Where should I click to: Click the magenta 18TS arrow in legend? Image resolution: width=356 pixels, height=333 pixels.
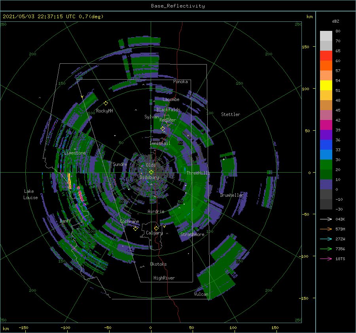326,259
